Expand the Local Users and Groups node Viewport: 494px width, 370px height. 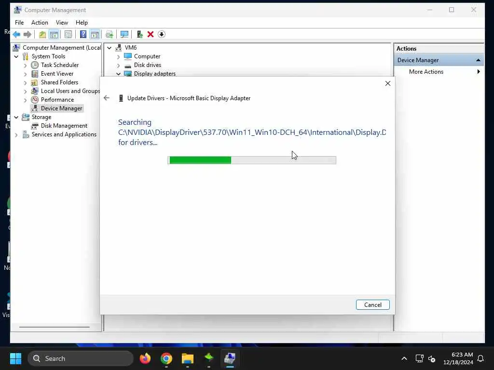pos(26,92)
